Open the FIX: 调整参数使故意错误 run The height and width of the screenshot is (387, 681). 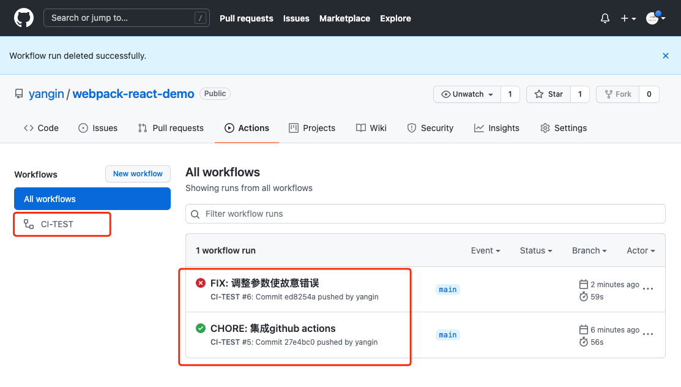pyautogui.click(x=264, y=283)
